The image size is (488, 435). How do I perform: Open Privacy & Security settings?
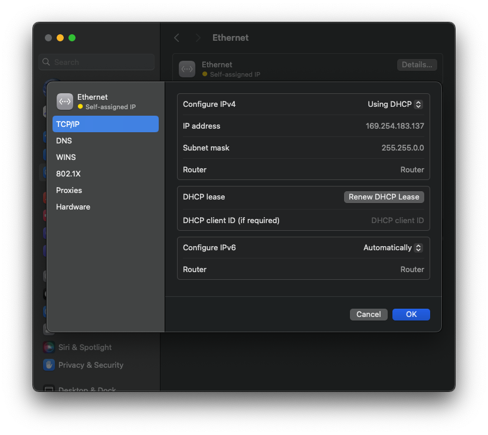[x=83, y=365]
